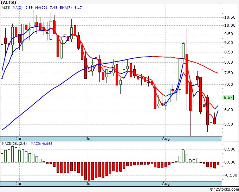
Task: Click the 7.50 price axis label
Action: (228, 73)
